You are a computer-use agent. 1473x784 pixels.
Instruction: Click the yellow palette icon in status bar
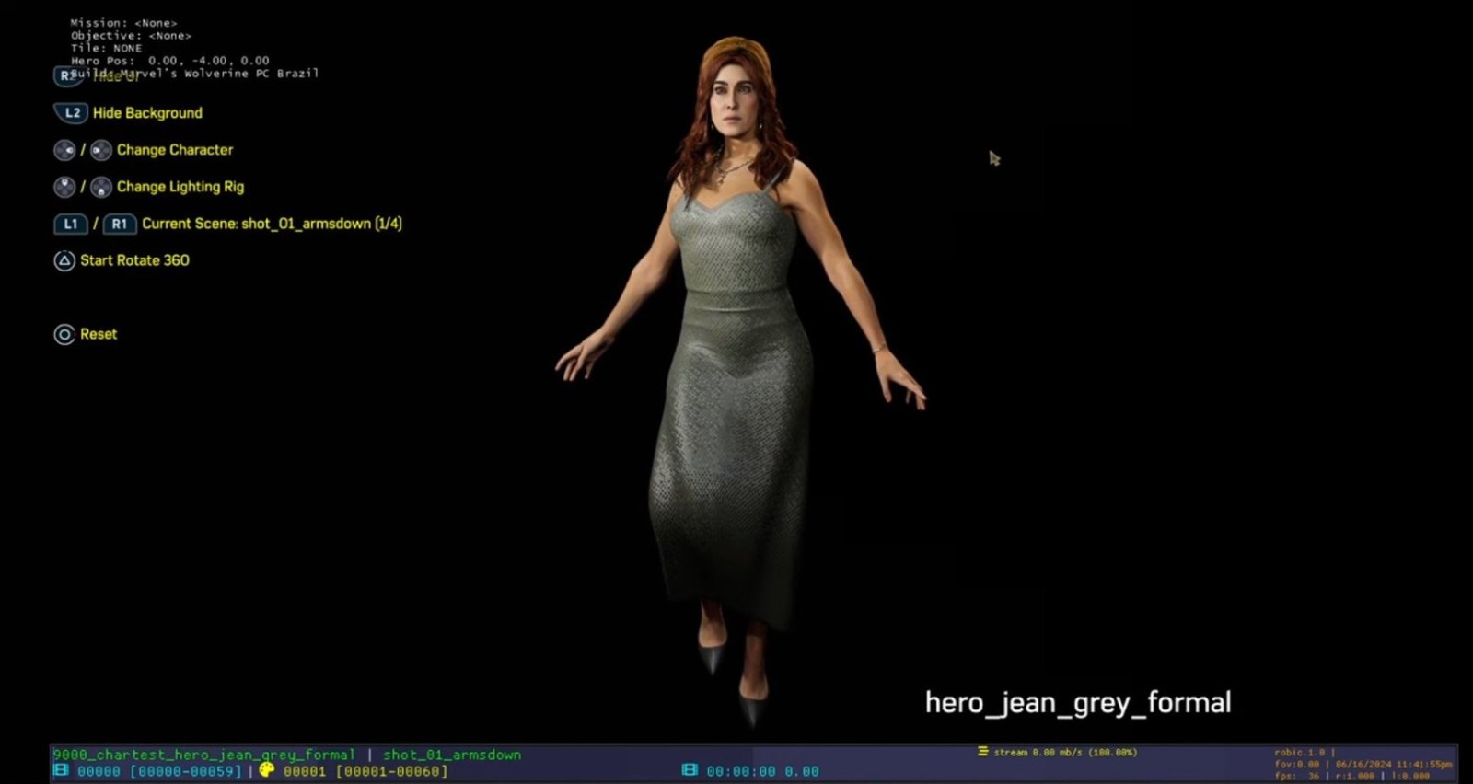267,770
